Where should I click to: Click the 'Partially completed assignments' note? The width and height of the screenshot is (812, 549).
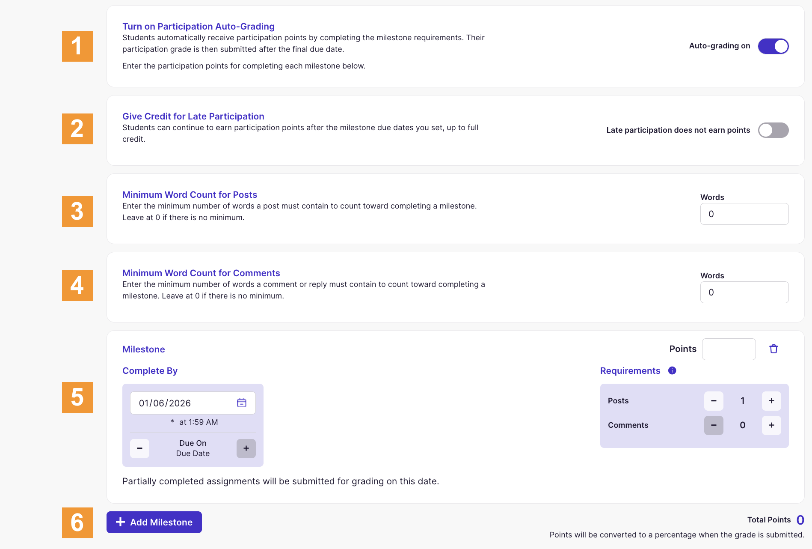click(x=281, y=481)
